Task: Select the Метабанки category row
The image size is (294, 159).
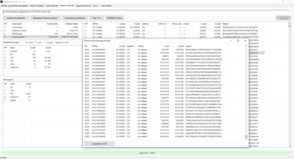Action: pyautogui.click(x=41, y=34)
